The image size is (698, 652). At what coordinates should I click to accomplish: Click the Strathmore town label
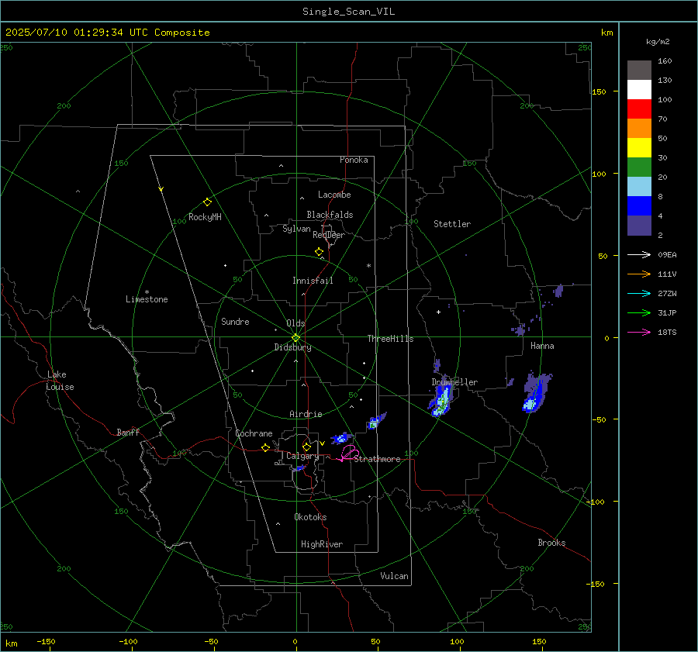click(377, 459)
